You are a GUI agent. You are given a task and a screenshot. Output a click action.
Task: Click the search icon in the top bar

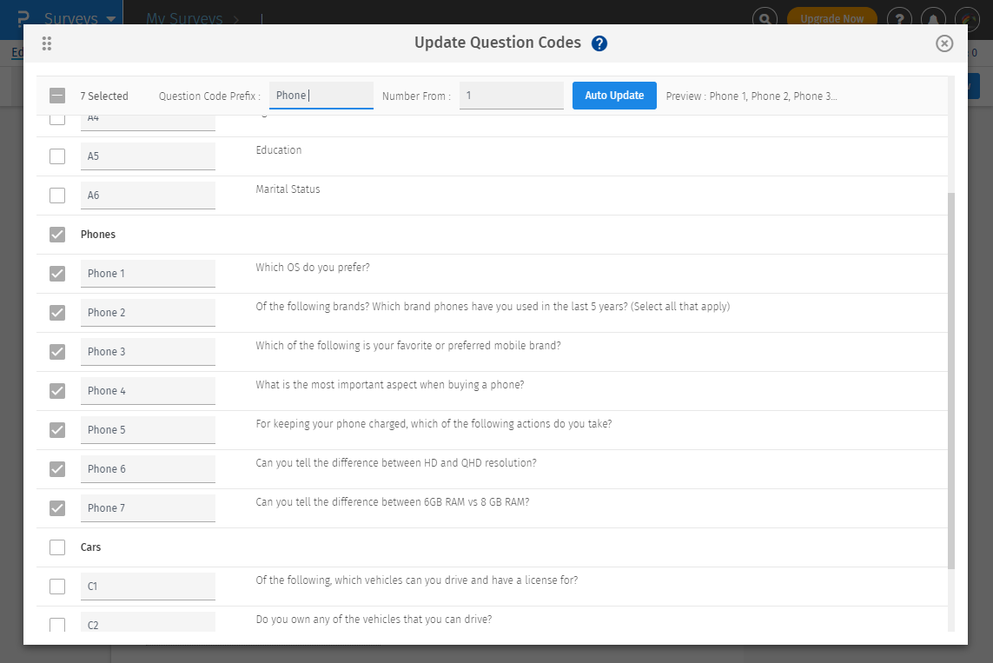765,18
